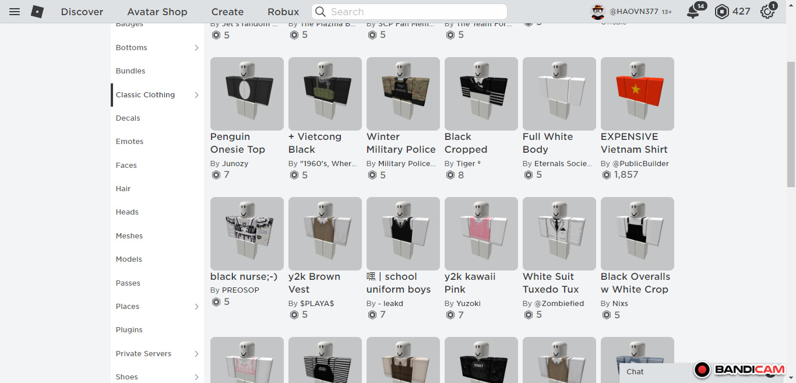Open the Penguin Onesie Top link
Screen dimensions: 796x383
pos(238,143)
